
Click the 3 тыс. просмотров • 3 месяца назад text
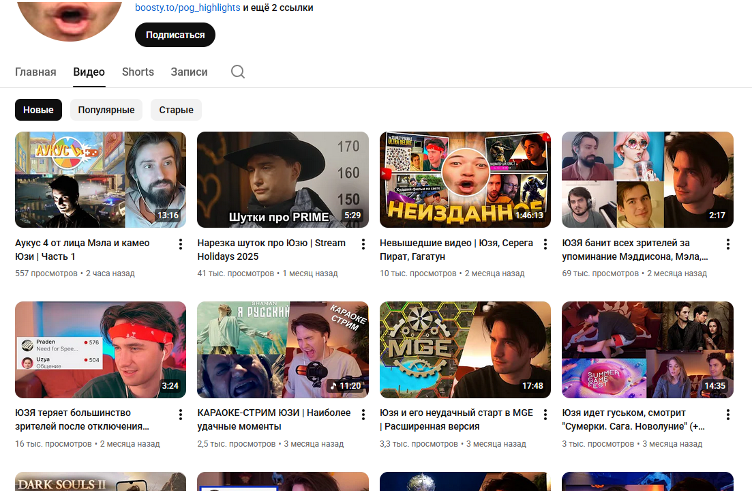(x=632, y=444)
